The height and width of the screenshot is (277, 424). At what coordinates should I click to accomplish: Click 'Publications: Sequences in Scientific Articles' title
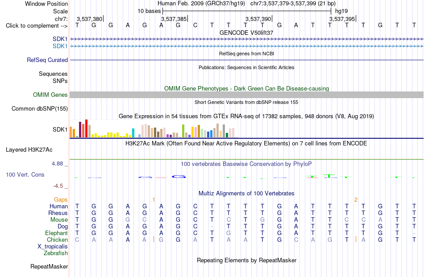[246, 67]
